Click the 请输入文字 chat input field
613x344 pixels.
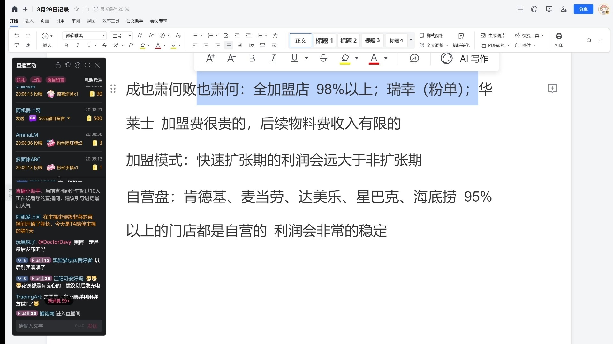coord(45,326)
